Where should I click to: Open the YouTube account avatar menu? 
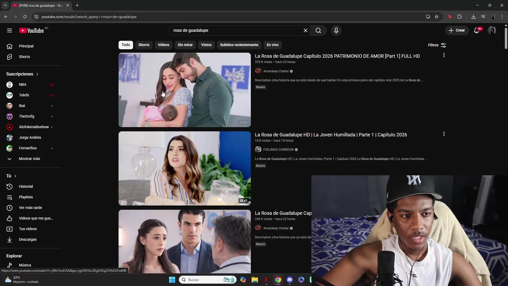[492, 31]
